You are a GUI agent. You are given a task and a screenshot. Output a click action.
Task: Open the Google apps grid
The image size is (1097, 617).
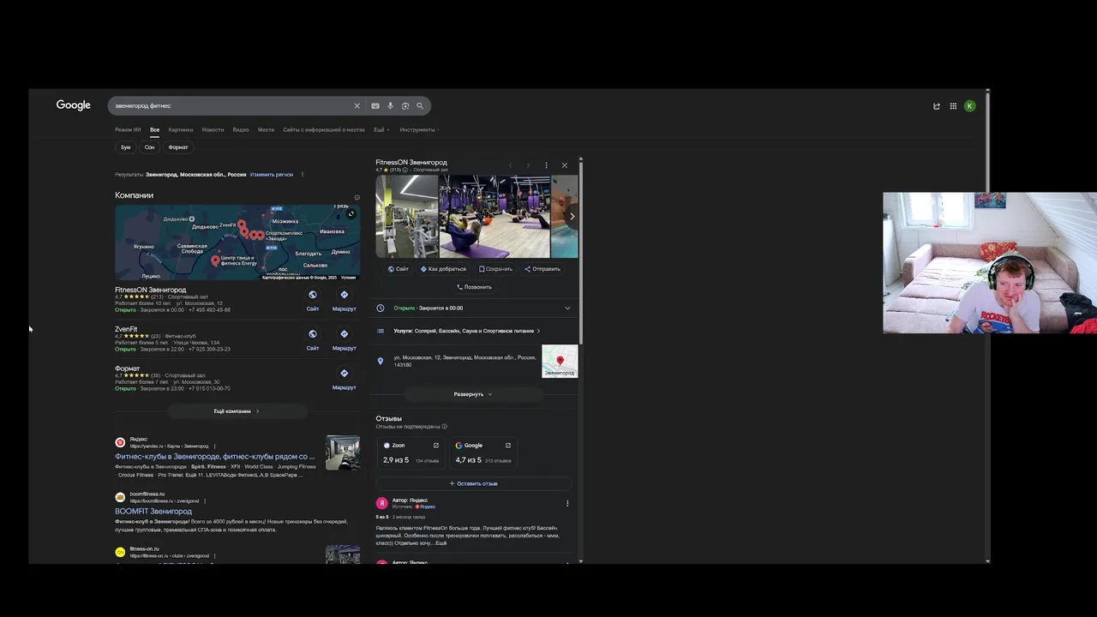tap(953, 106)
